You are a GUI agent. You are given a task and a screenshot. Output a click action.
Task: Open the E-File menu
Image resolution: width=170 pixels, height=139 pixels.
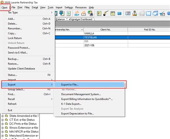[x=13, y=8]
